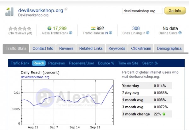Viewport: 189px width, 130px height.
Task: Click devilsworkshop.org link under chart title
Action: (x=35, y=77)
